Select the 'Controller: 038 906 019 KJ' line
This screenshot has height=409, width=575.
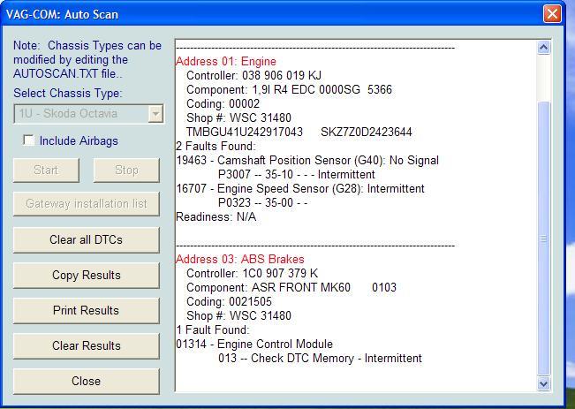click(253, 76)
